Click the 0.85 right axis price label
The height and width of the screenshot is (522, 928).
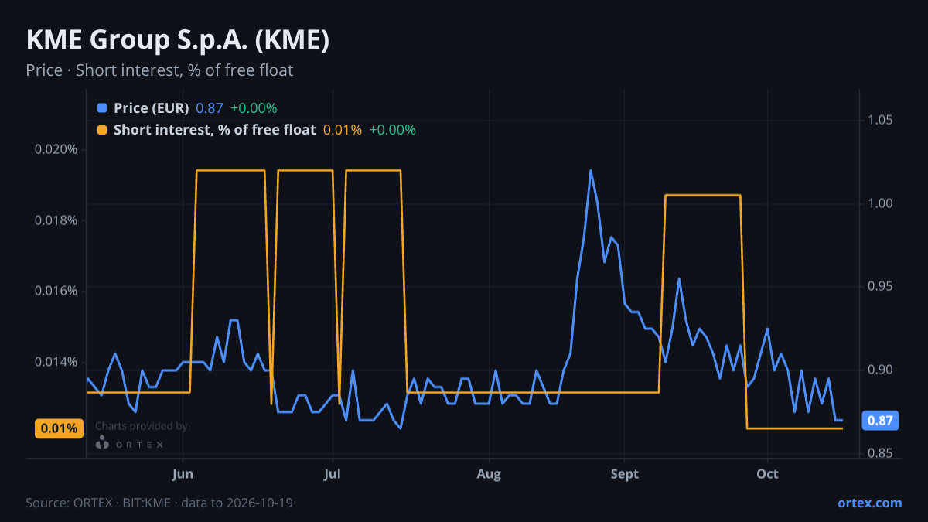(880, 453)
